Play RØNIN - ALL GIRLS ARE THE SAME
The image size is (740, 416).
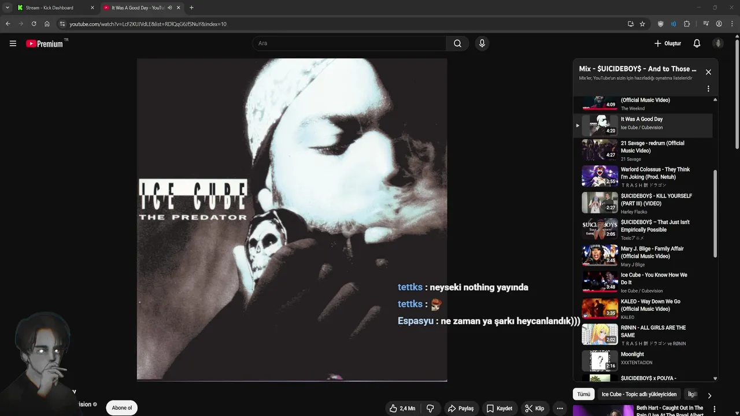pyautogui.click(x=643, y=335)
